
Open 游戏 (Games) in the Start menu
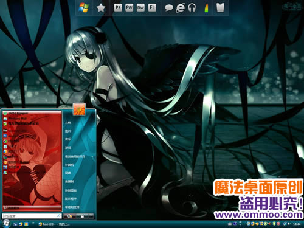point(68,148)
